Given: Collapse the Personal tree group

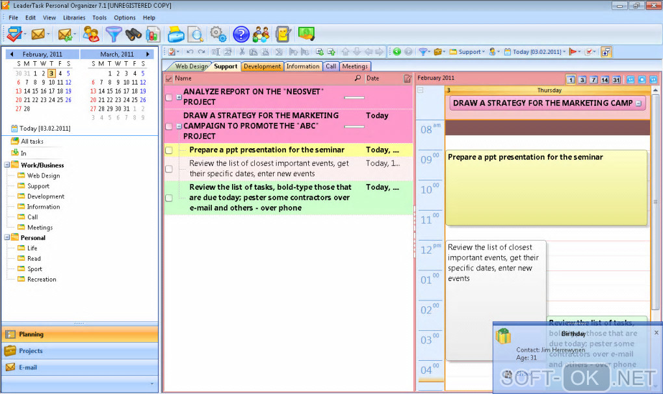Looking at the screenshot, I should click(x=6, y=237).
